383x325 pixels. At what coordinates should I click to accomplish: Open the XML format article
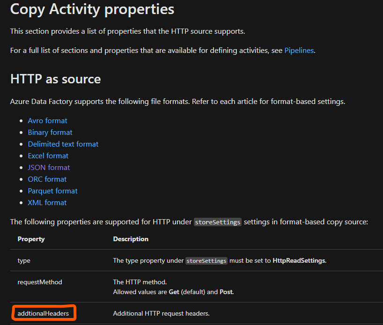click(47, 202)
